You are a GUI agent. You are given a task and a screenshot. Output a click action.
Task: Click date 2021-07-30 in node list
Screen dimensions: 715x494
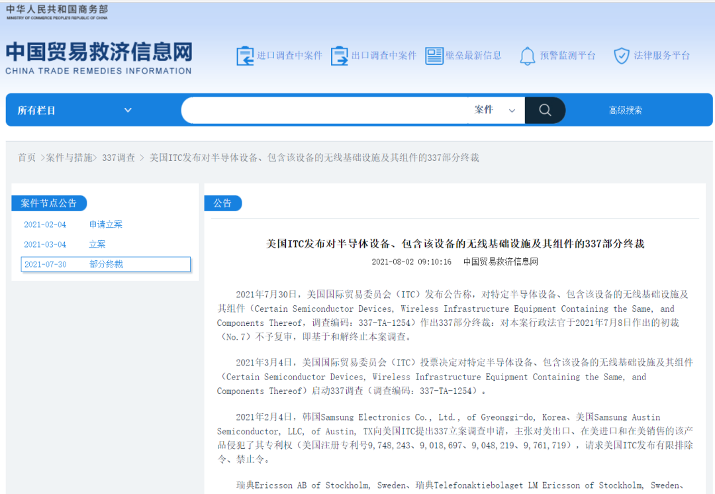[45, 265]
